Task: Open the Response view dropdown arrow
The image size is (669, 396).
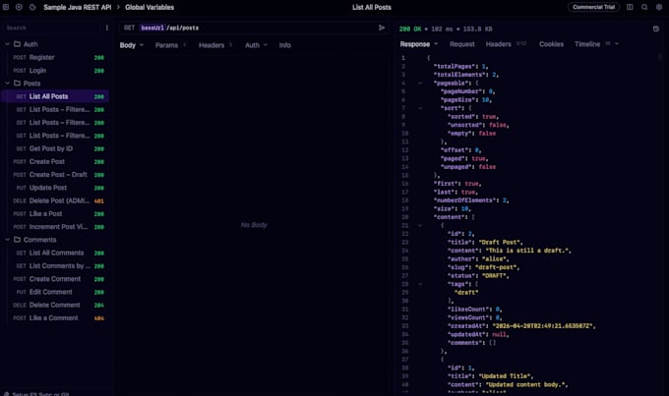Action: [436, 44]
